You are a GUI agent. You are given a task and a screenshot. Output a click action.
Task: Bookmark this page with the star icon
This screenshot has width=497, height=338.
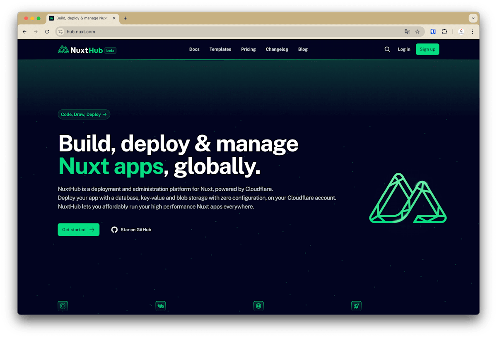click(x=417, y=31)
